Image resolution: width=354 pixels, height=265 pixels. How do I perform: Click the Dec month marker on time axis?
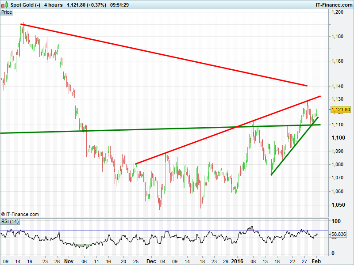[151, 261]
